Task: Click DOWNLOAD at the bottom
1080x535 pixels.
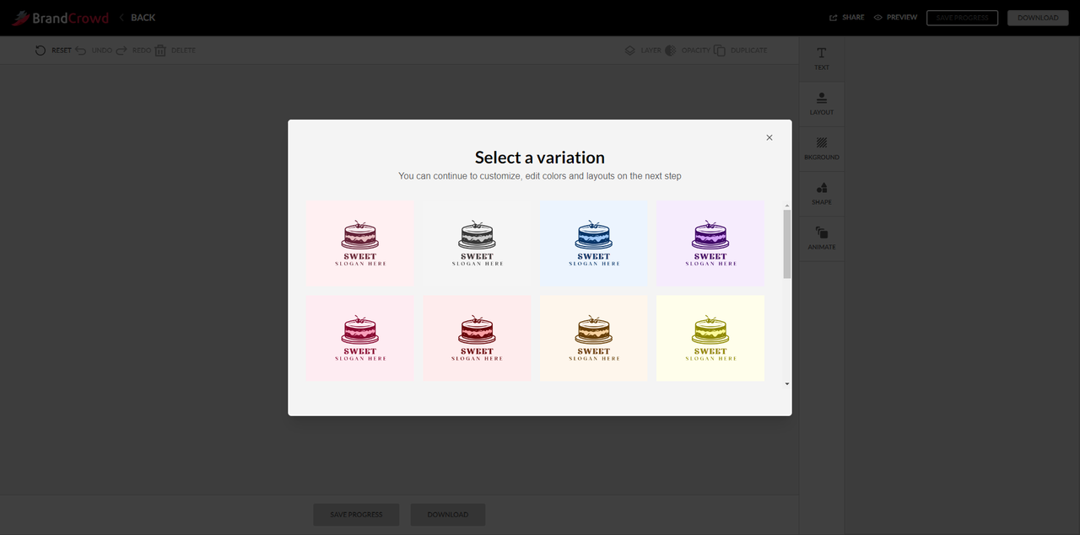Action: [447, 515]
